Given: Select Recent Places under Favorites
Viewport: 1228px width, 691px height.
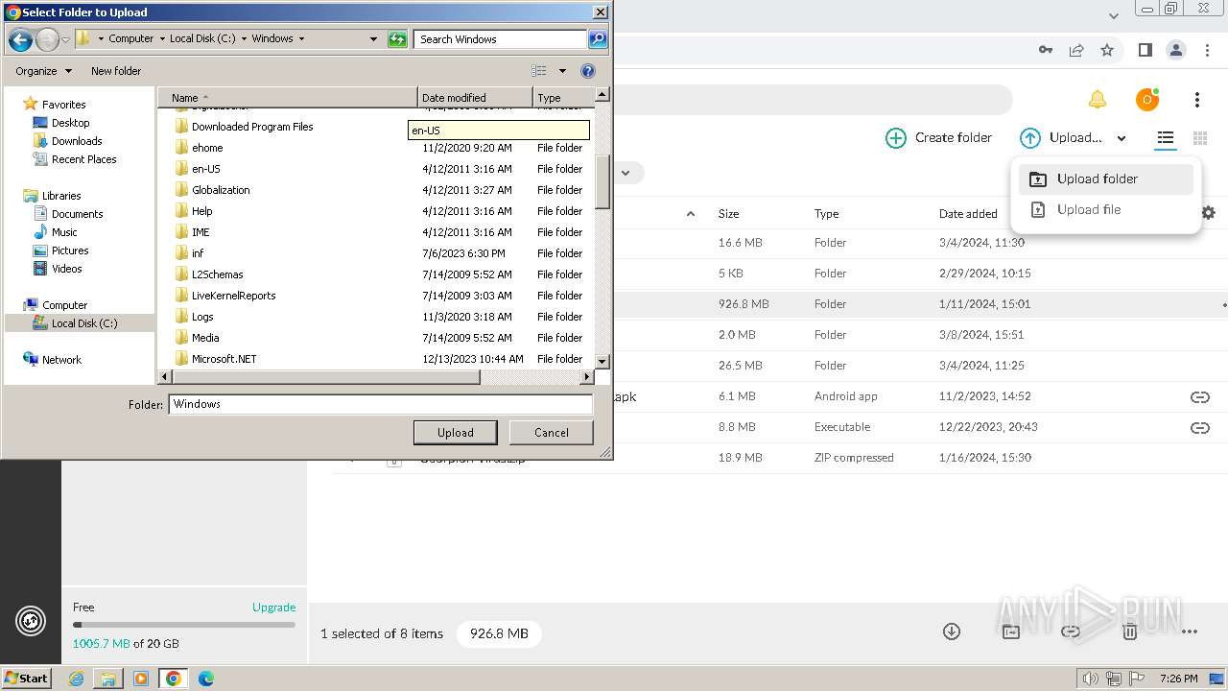Looking at the screenshot, I should click(x=83, y=159).
